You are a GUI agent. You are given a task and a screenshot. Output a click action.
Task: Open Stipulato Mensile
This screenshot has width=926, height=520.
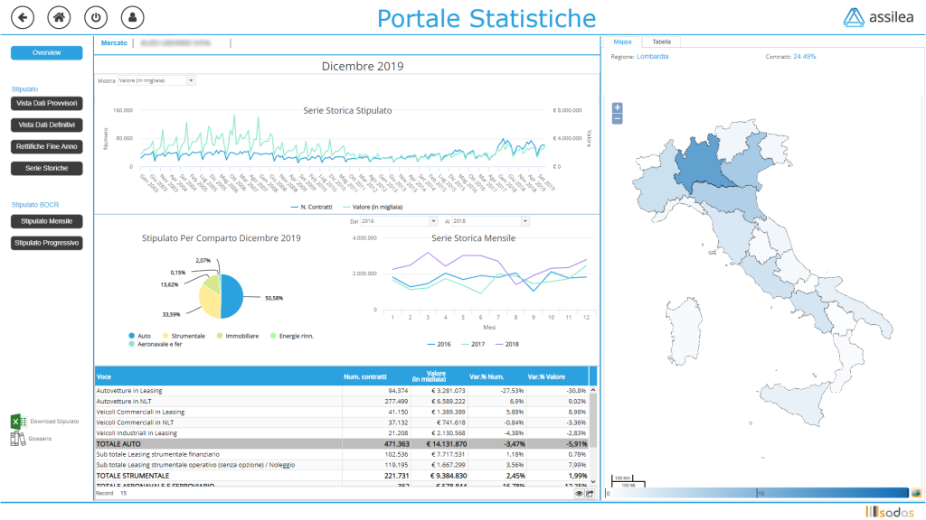(x=47, y=222)
